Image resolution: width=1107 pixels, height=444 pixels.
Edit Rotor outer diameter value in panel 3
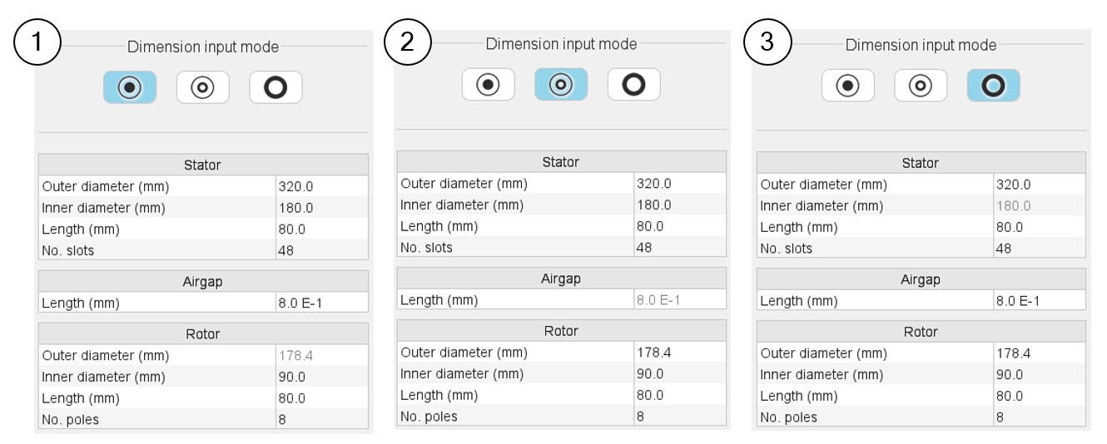(x=1040, y=353)
